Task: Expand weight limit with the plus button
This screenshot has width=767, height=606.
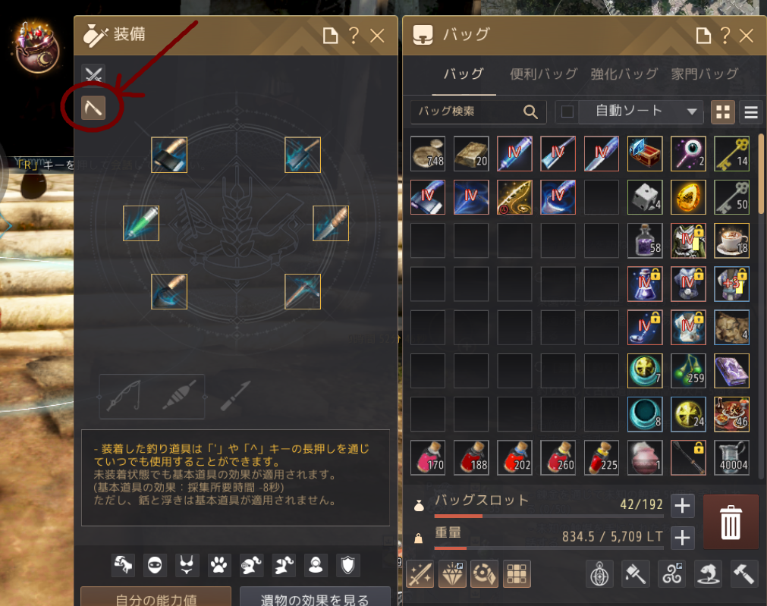Action: pyautogui.click(x=682, y=538)
